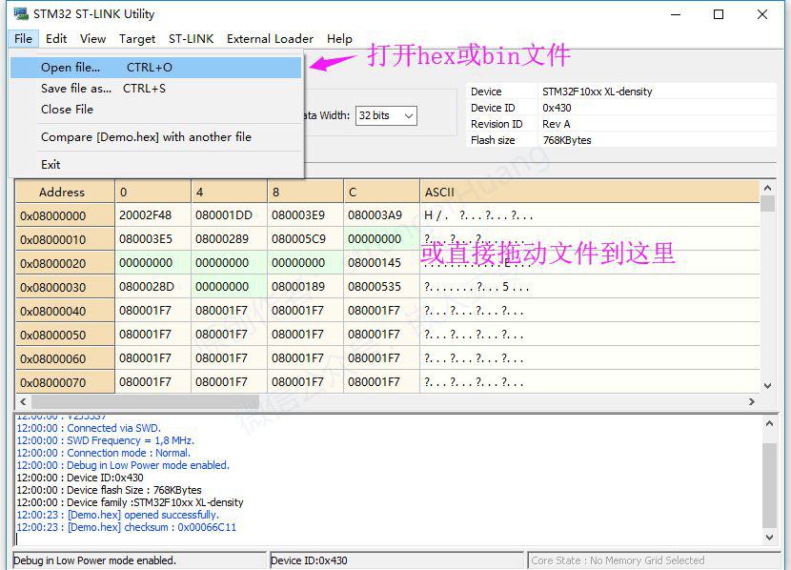Image resolution: width=791 pixels, height=570 pixels.
Task: Click memory grid right scroll arrow
Action: (x=752, y=402)
